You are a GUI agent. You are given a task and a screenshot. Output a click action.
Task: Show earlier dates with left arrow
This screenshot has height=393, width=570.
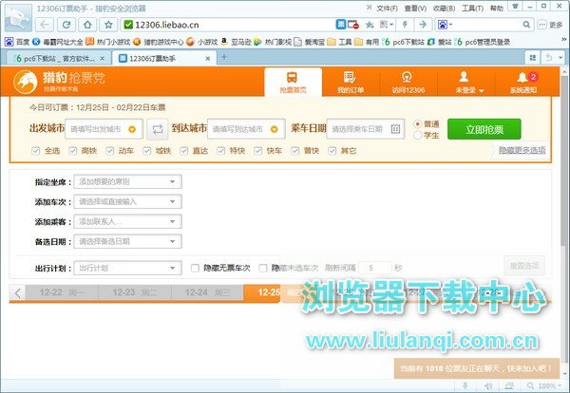click(x=17, y=292)
